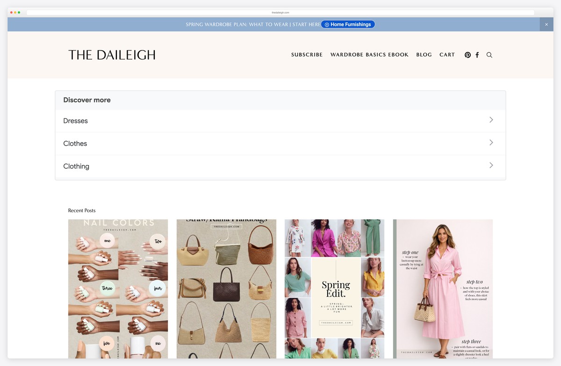Open the Cart page
Screen dimensions: 561x366
pos(447,55)
